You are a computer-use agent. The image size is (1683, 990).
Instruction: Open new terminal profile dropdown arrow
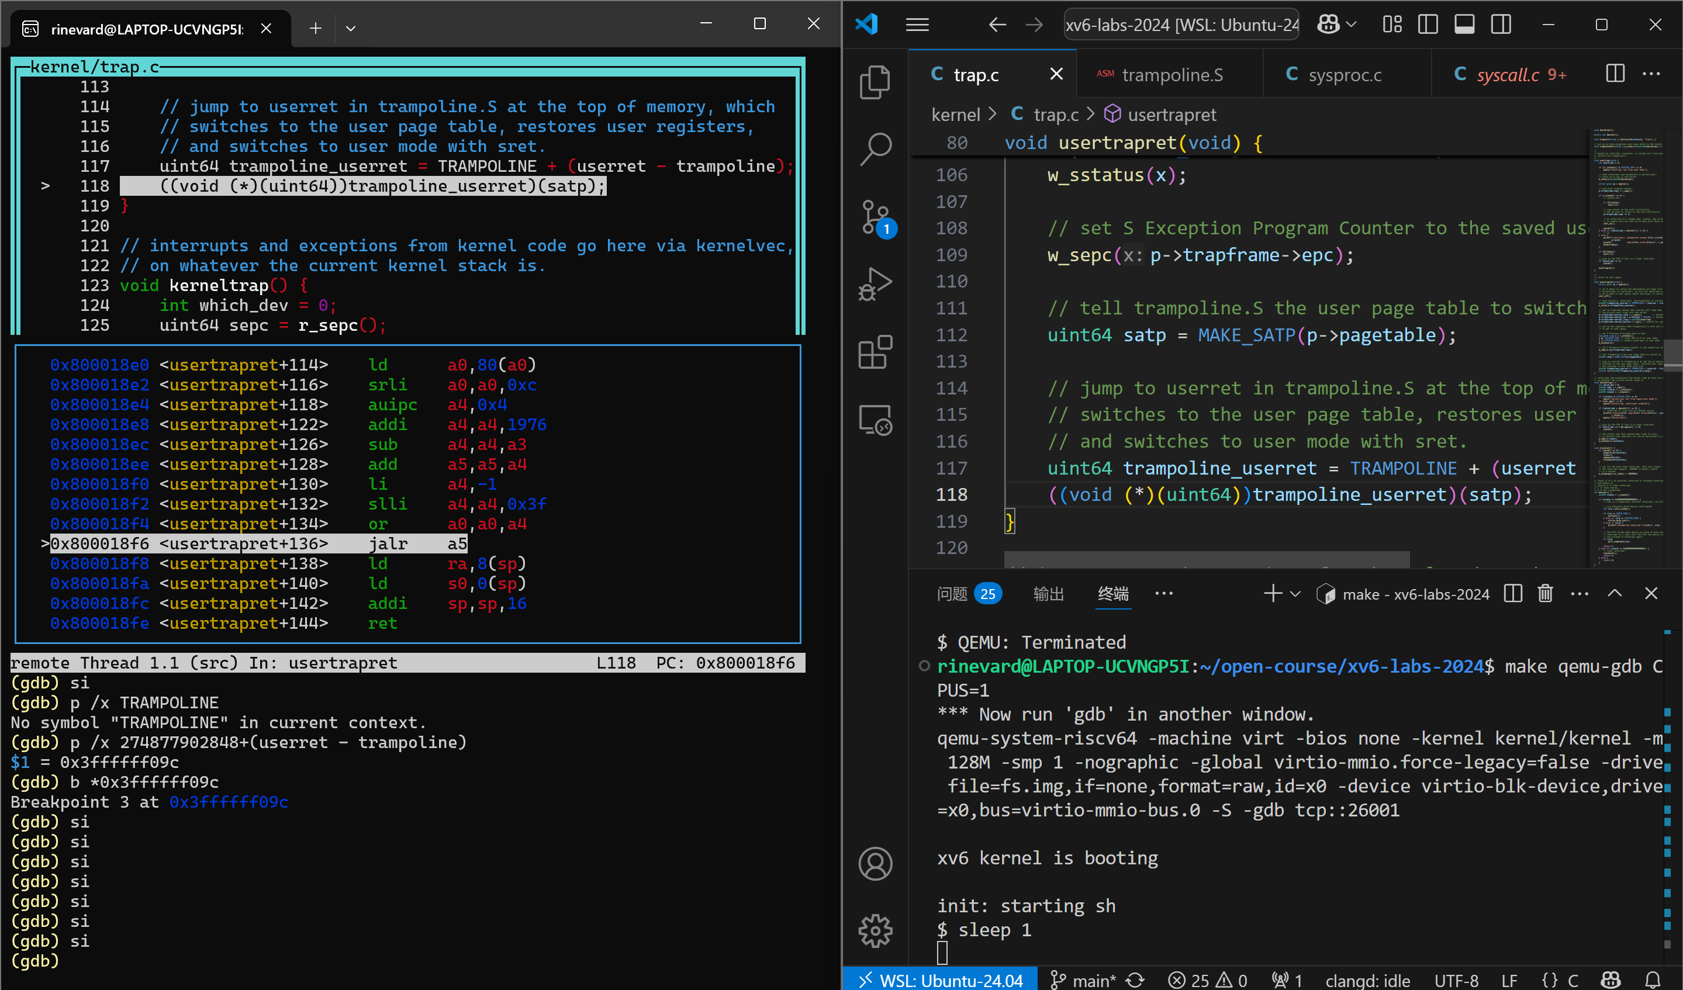(x=1295, y=593)
